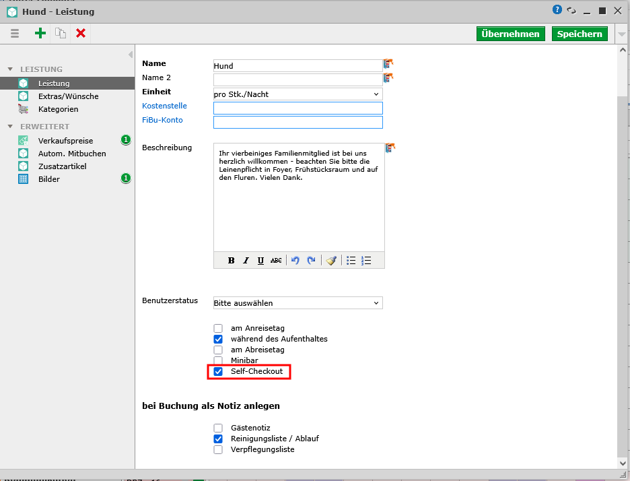The height and width of the screenshot is (481, 630).
Task: Open the Benutzerstatus dropdown
Action: coord(297,303)
